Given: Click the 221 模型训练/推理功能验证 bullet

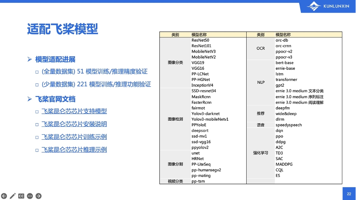Looking at the screenshot, I should 96,84.
